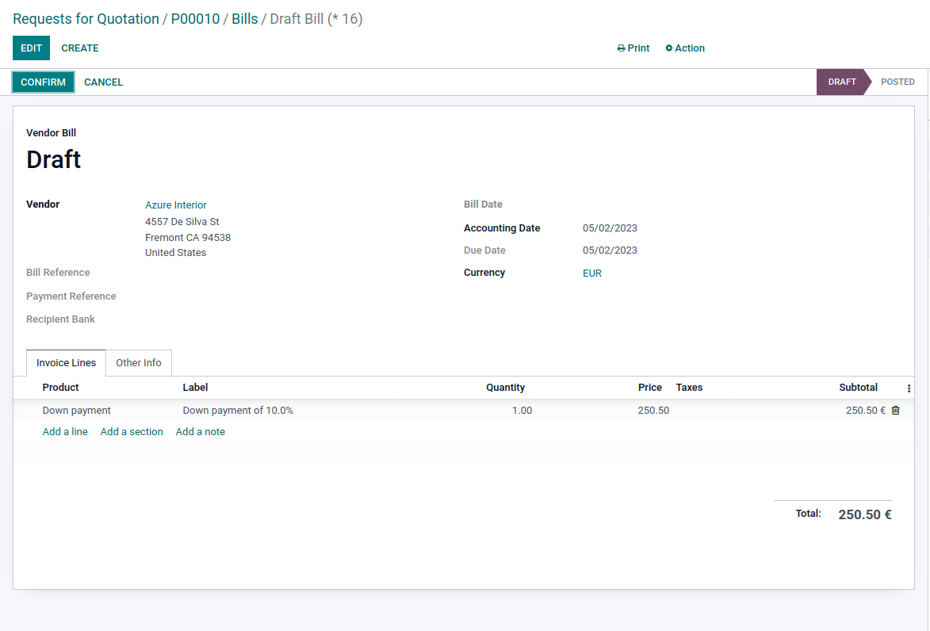Click the Edit button
The image size is (930, 631).
pyautogui.click(x=32, y=48)
